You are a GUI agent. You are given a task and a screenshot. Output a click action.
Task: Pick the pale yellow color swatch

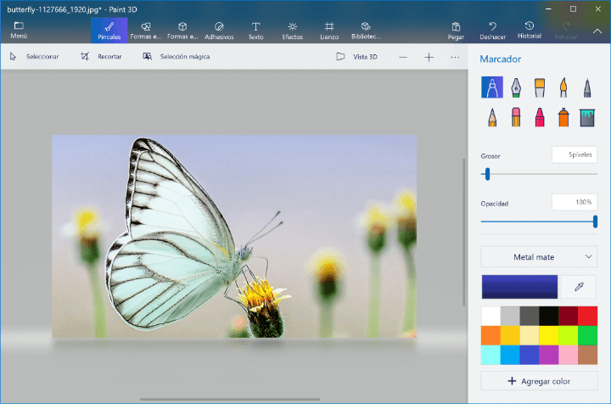tap(530, 335)
